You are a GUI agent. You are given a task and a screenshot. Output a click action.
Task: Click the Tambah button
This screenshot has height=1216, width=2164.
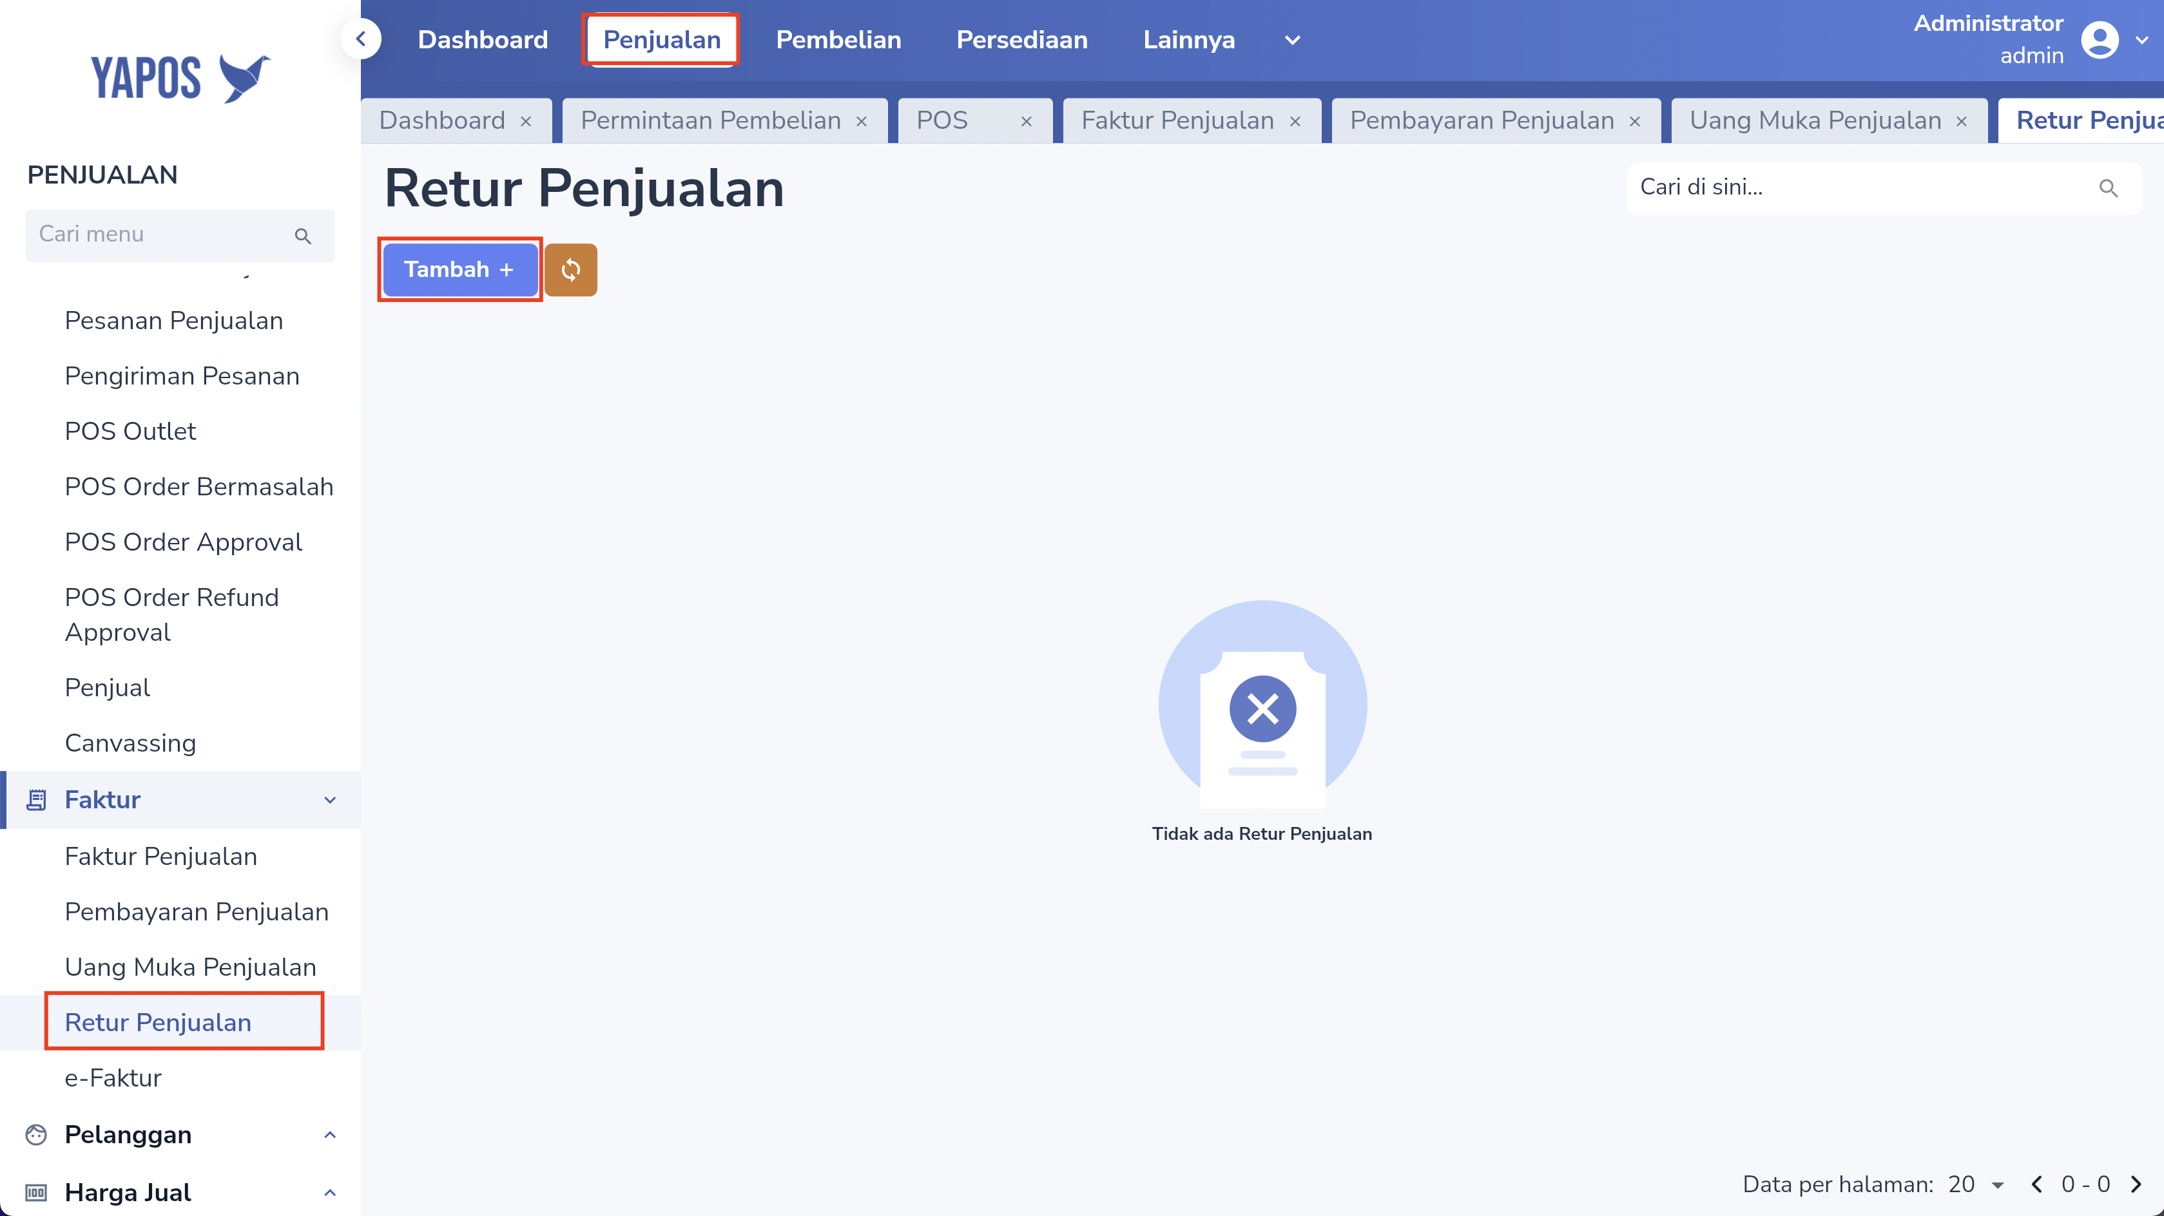tap(459, 270)
